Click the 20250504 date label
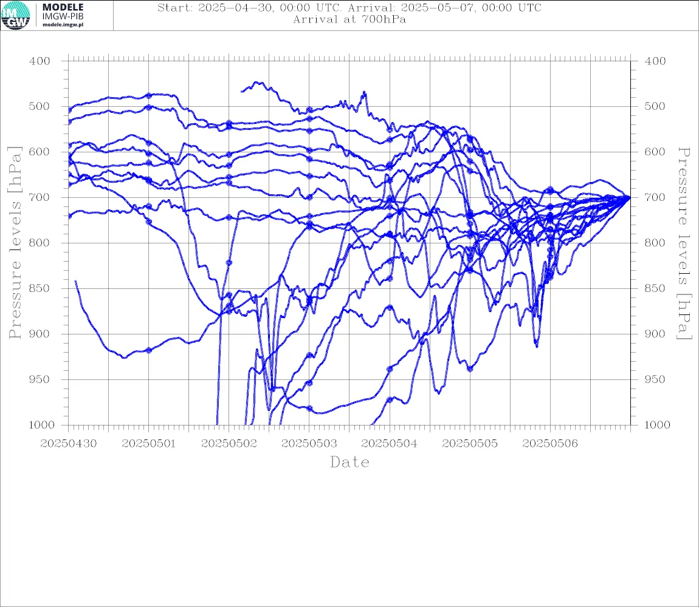Viewport: 699px width, 607px height. pyautogui.click(x=390, y=444)
